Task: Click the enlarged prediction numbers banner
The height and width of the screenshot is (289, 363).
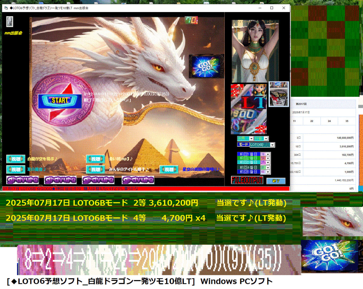Action: [159, 260]
